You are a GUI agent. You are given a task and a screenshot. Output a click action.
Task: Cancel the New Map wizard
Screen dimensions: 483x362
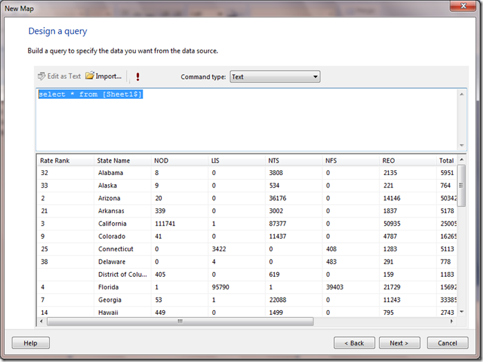[x=447, y=343]
